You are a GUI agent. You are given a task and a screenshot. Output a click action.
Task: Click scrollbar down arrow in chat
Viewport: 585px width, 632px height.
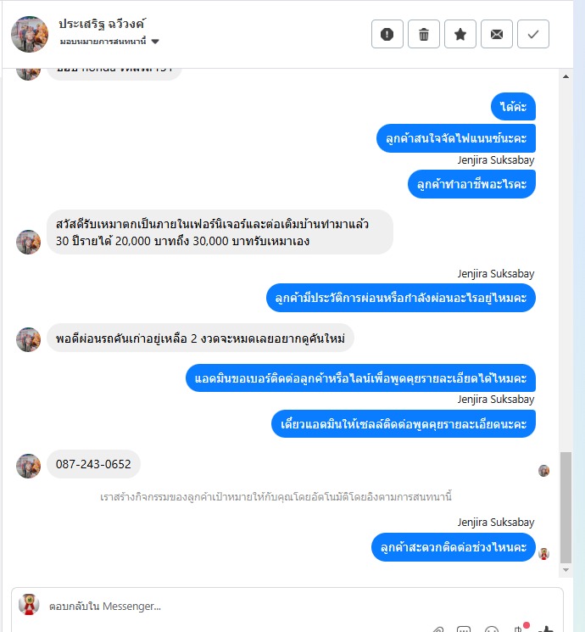(x=565, y=570)
